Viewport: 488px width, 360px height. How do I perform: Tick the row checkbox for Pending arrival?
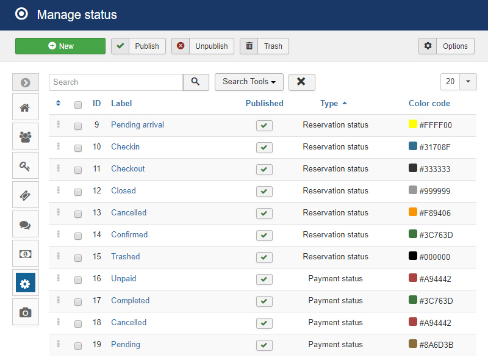click(x=77, y=125)
